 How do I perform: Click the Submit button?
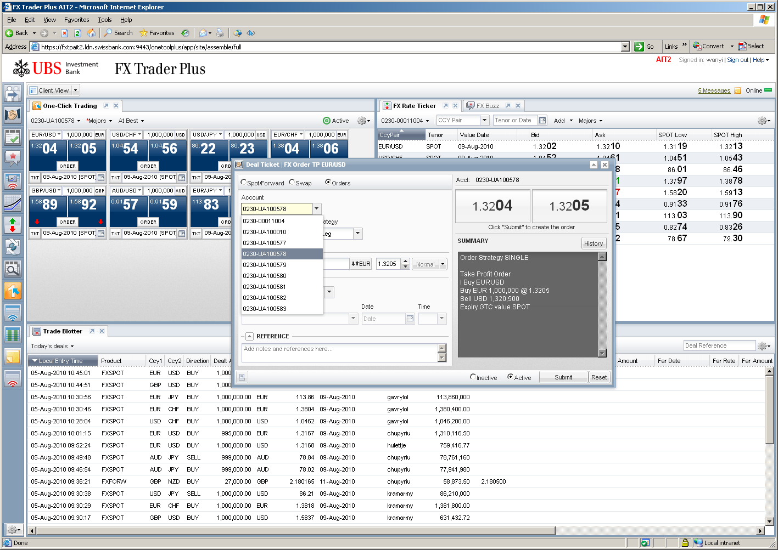pos(563,377)
